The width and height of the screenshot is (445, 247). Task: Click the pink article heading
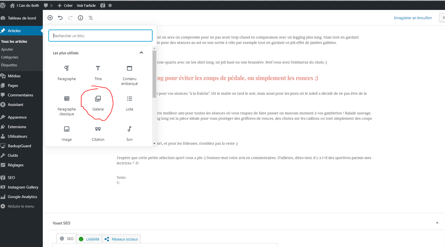pos(237,78)
